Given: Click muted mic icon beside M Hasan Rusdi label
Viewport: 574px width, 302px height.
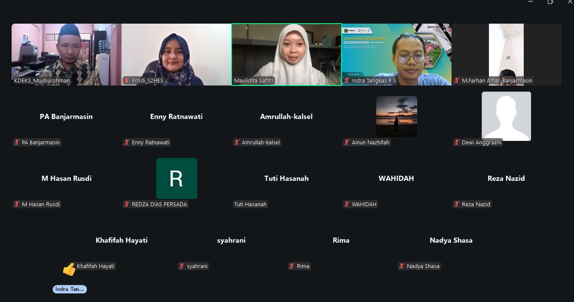Looking at the screenshot, I should tap(17, 204).
